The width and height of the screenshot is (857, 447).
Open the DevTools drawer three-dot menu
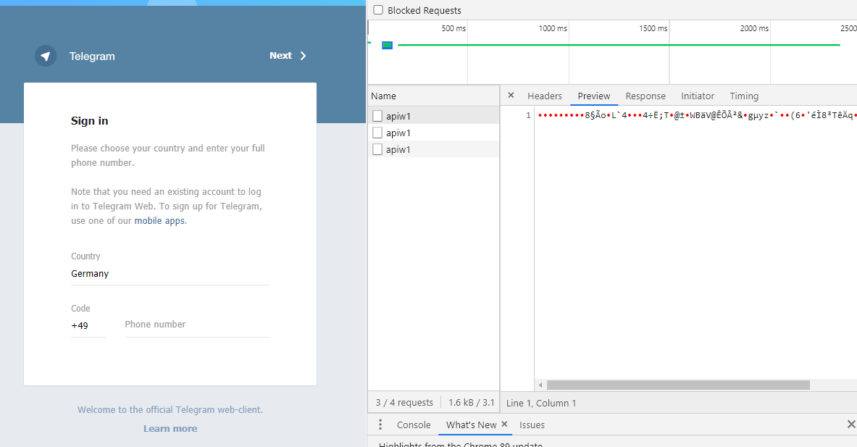click(x=380, y=425)
